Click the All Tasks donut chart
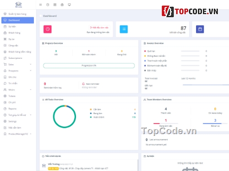The height and width of the screenshot is (171, 229). click(x=65, y=116)
